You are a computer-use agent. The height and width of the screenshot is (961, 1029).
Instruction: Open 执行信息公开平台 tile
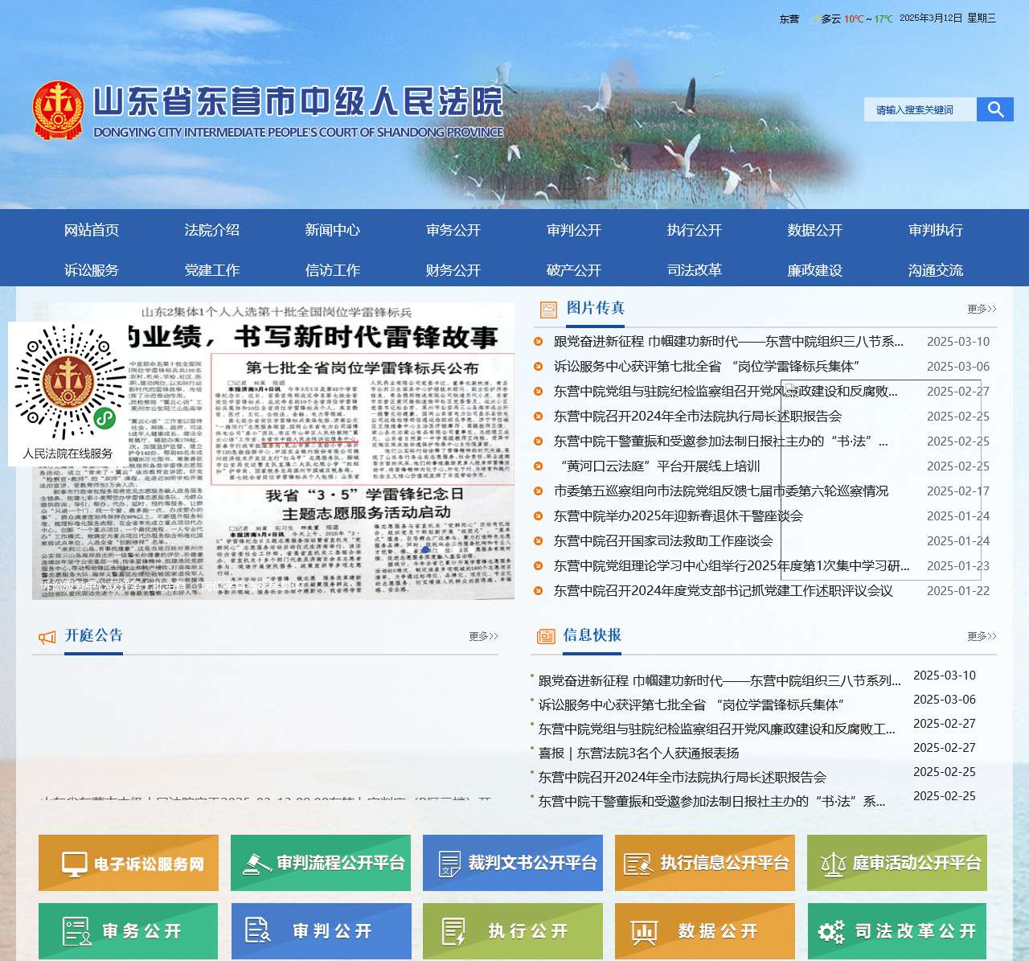click(x=704, y=863)
